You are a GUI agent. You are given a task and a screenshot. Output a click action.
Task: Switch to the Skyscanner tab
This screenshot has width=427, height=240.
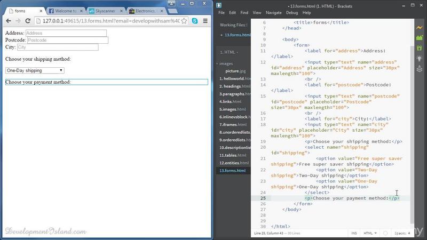105,11
